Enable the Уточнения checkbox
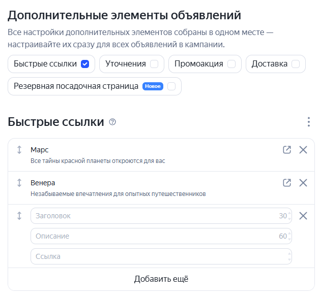 [154, 64]
